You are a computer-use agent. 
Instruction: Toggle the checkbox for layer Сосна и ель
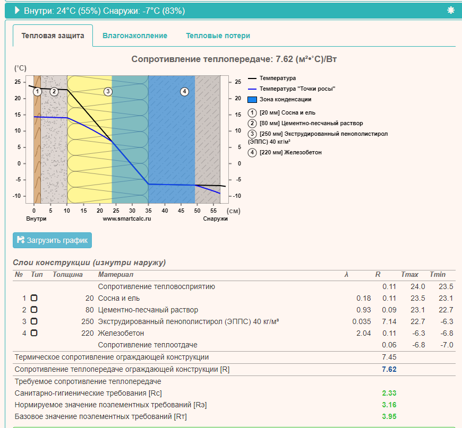click(x=34, y=298)
